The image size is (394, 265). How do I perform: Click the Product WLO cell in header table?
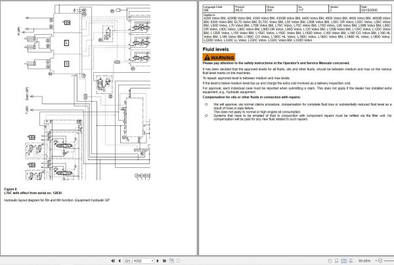[250, 9]
